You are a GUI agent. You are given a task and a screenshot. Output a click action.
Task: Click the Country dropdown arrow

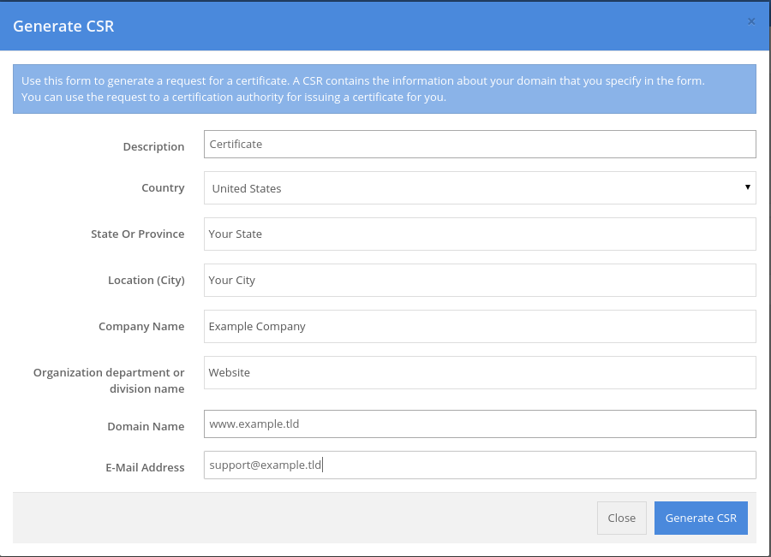click(747, 187)
